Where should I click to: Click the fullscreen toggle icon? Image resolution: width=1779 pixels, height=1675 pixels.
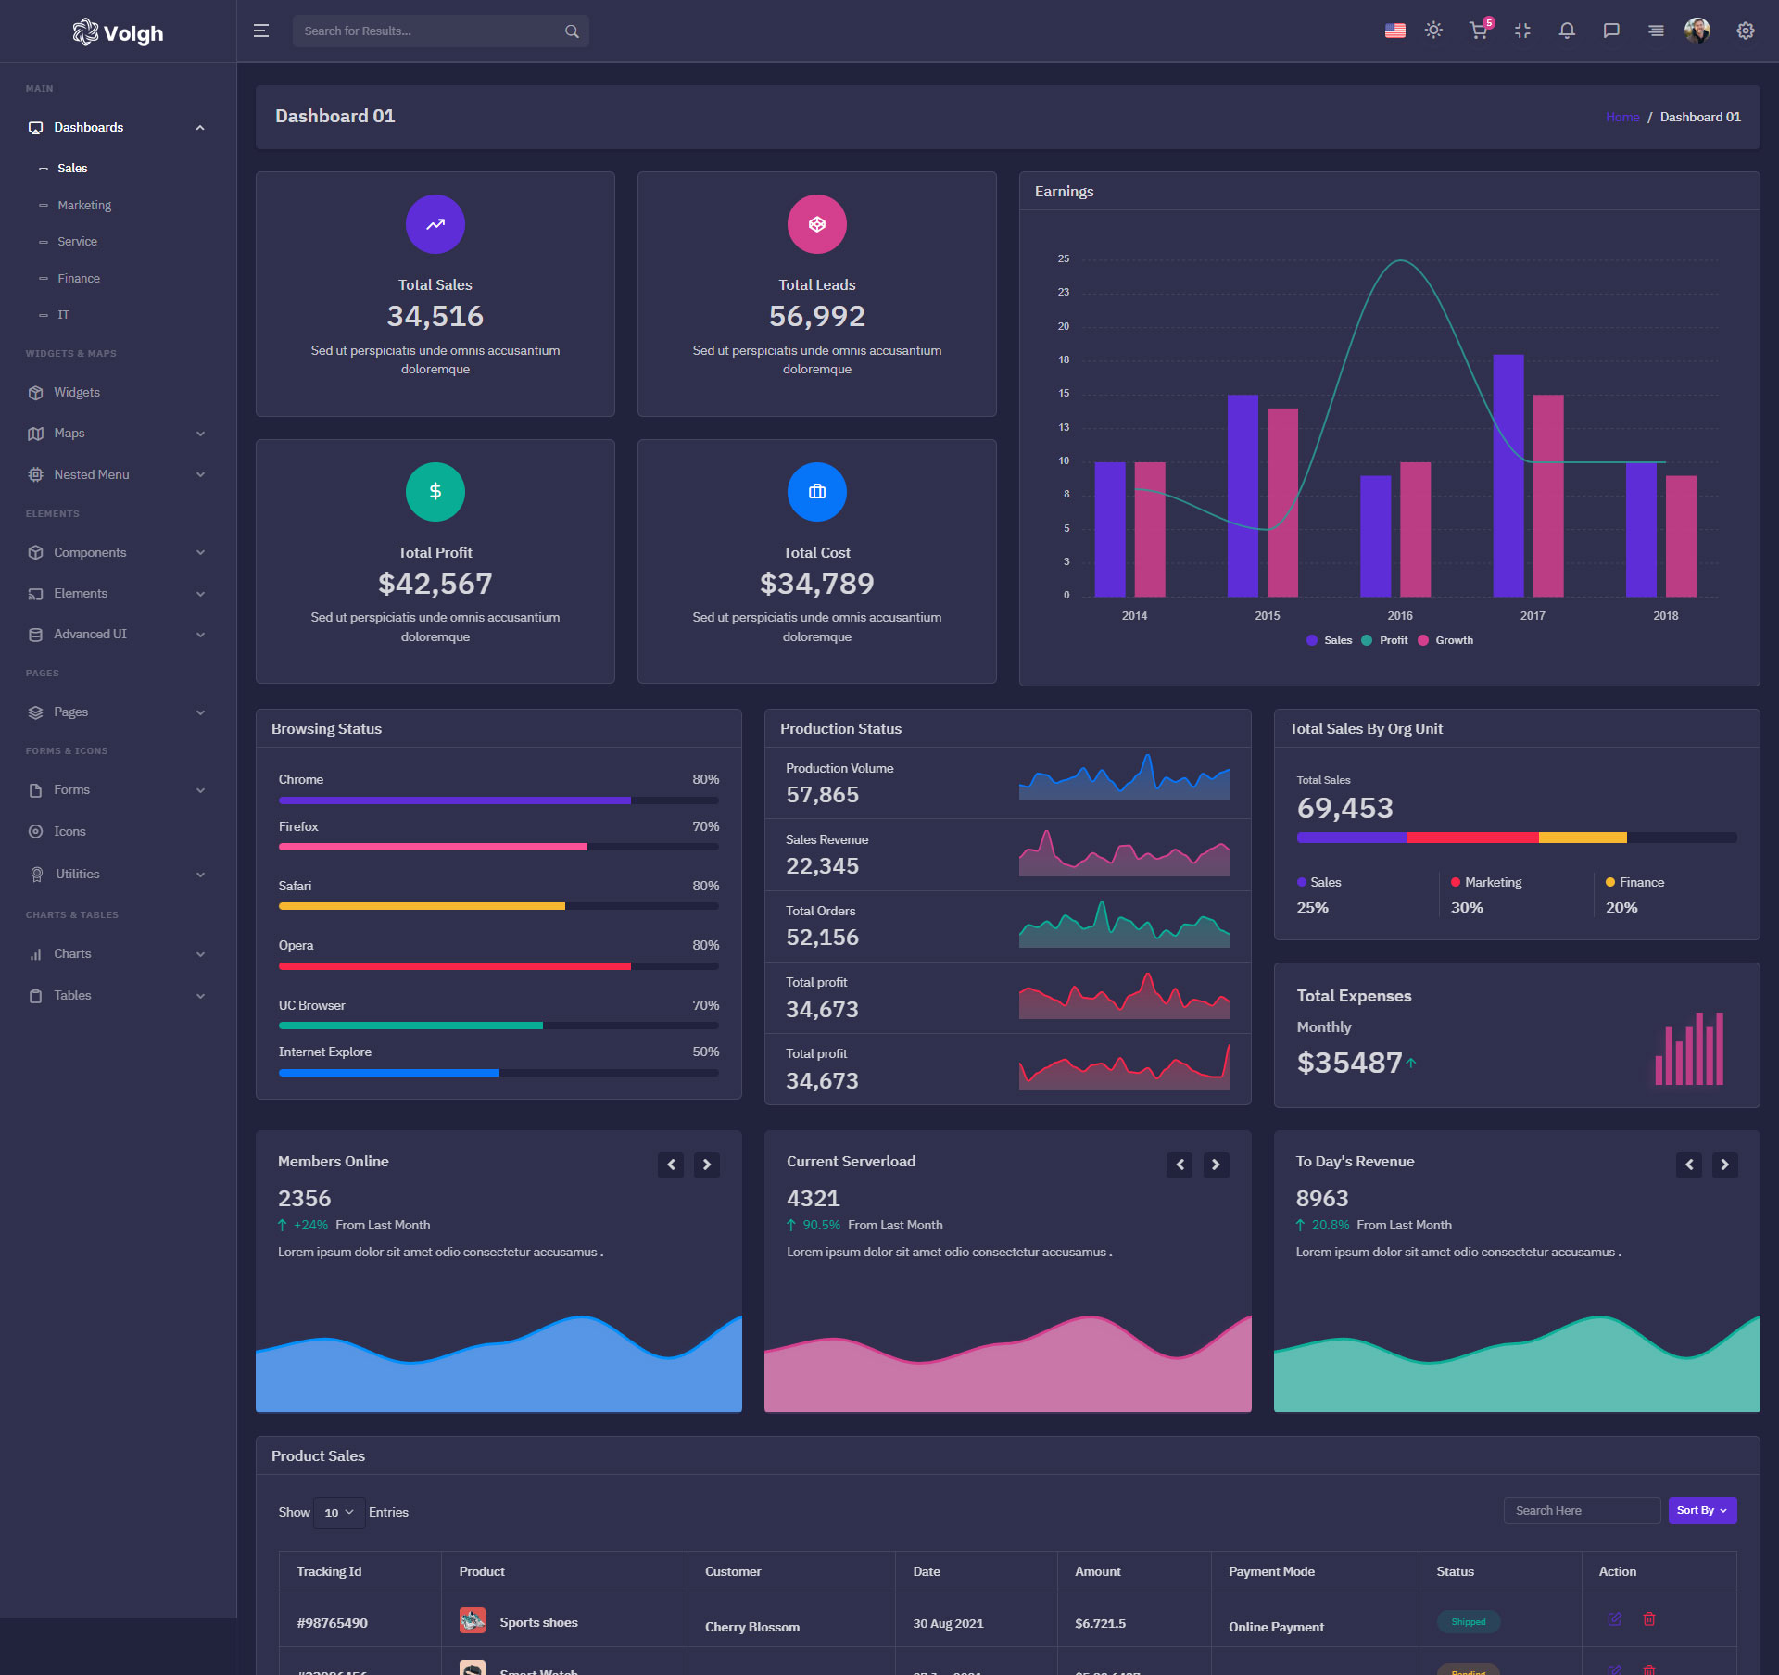[1522, 31]
